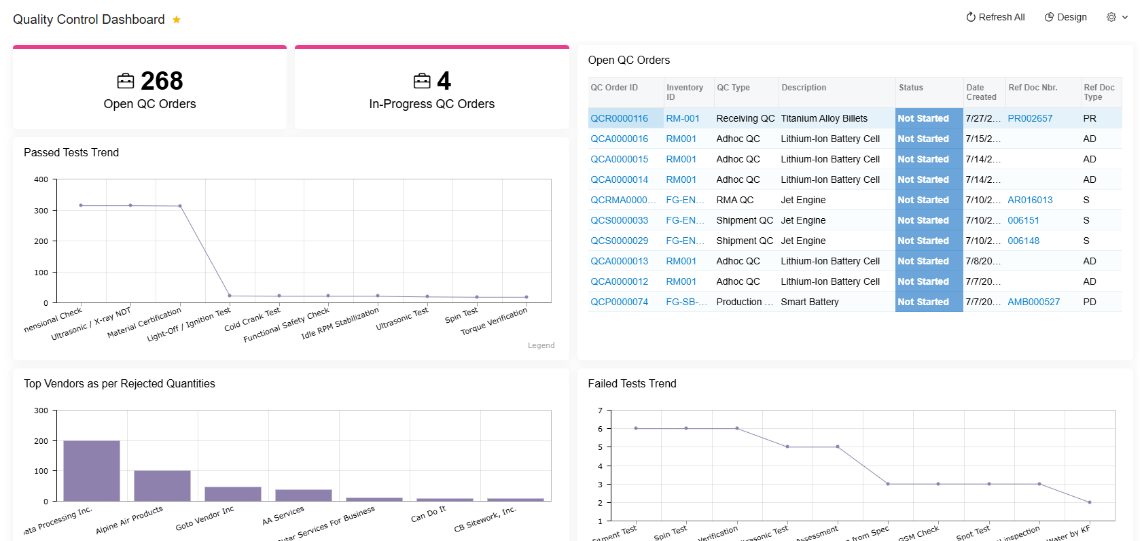The width and height of the screenshot is (1142, 541).
Task: Open QC order QCR0000116
Action: click(619, 118)
